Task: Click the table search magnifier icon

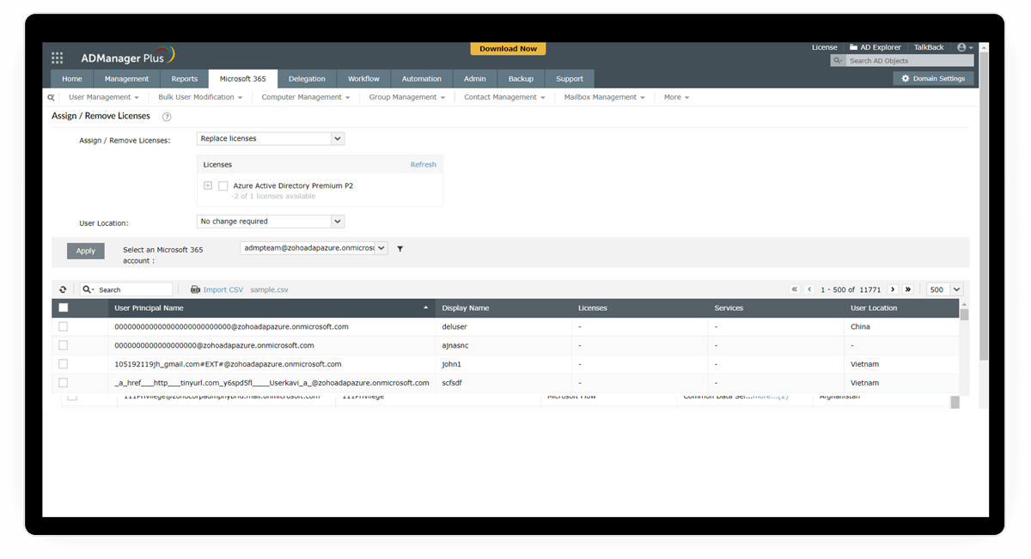Action: coord(88,290)
